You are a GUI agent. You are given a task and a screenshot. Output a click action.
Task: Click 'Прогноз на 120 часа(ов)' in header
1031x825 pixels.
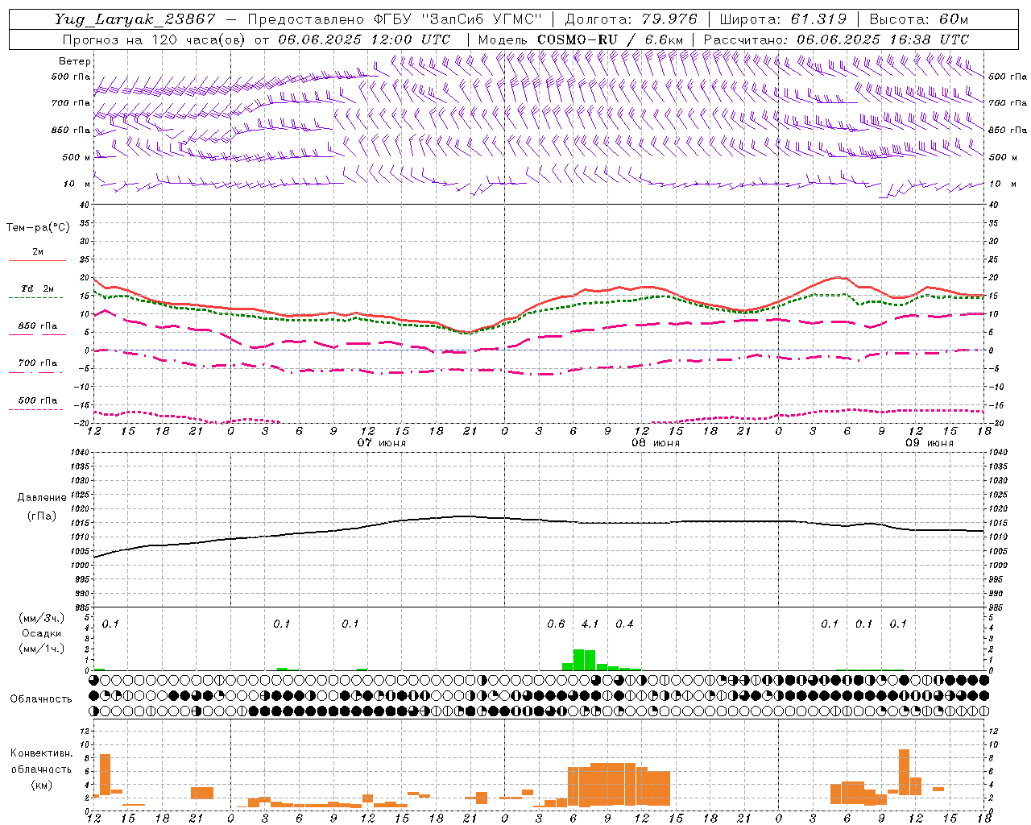pos(154,39)
